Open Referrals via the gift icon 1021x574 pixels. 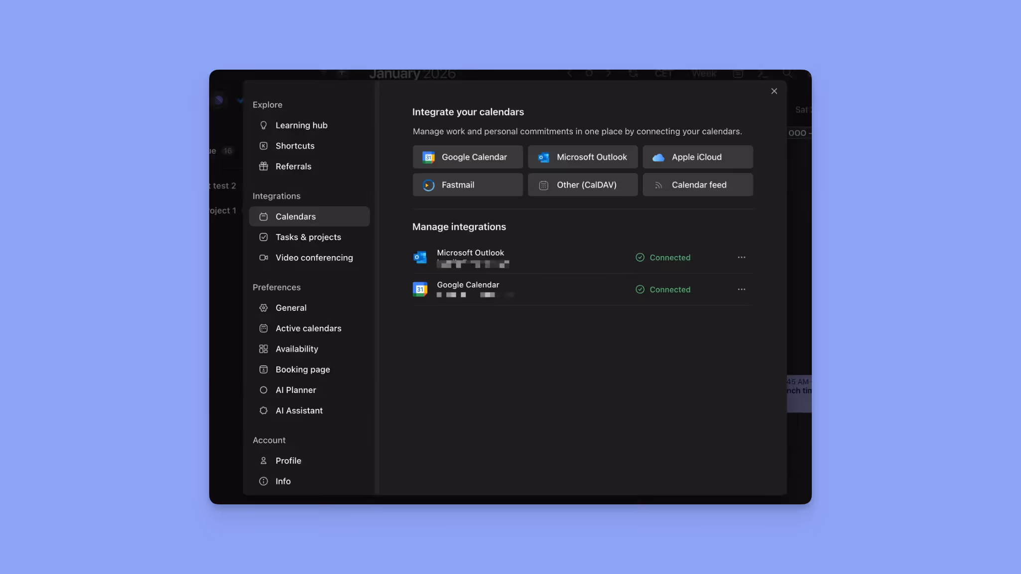263,166
